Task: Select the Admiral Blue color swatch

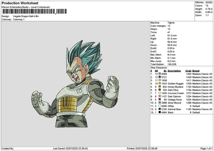Action: [x=160, y=109]
